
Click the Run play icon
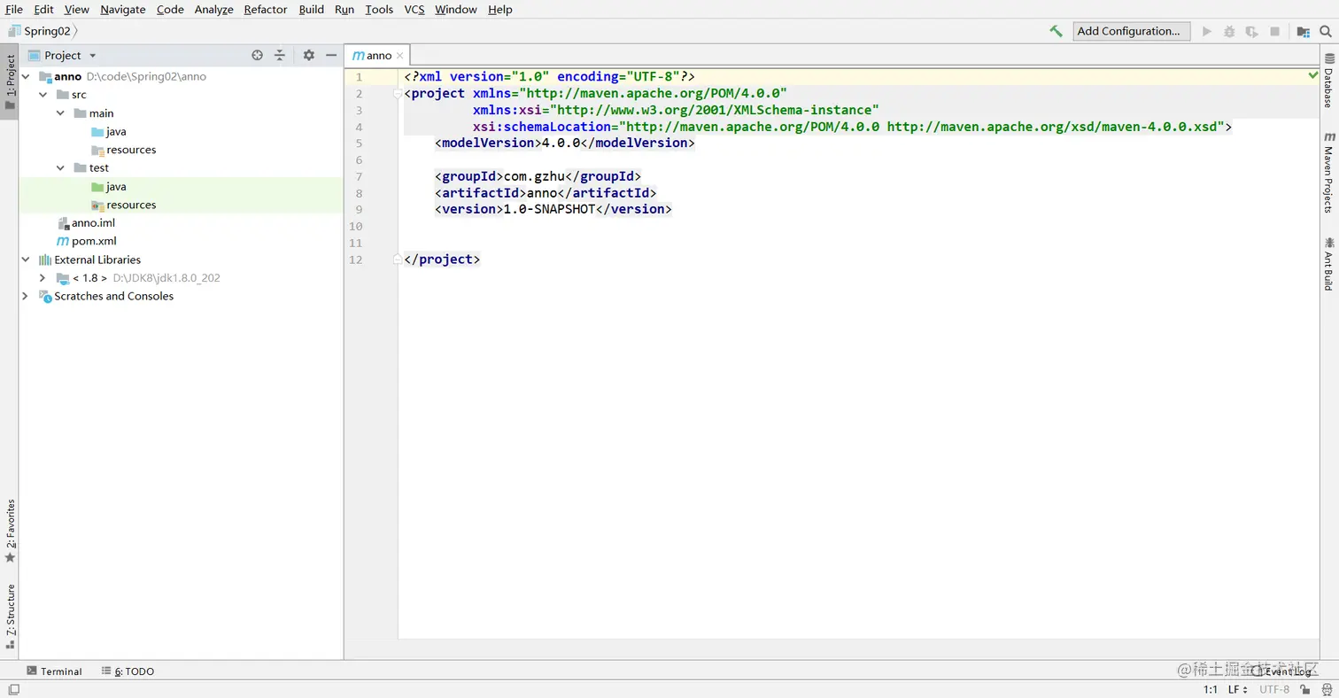[x=1206, y=31]
